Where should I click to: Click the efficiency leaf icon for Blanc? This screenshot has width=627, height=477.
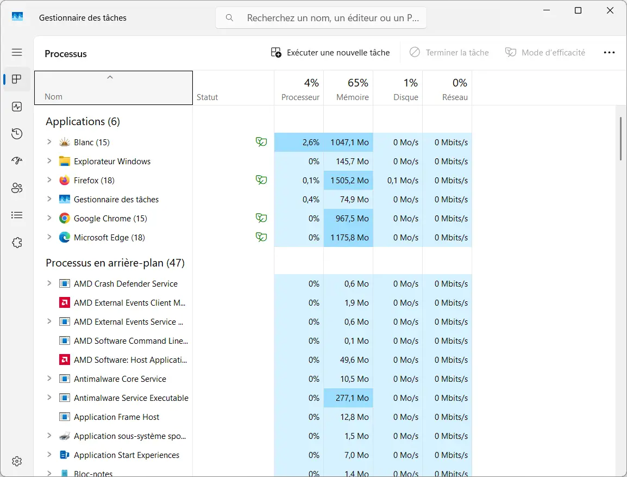261,141
